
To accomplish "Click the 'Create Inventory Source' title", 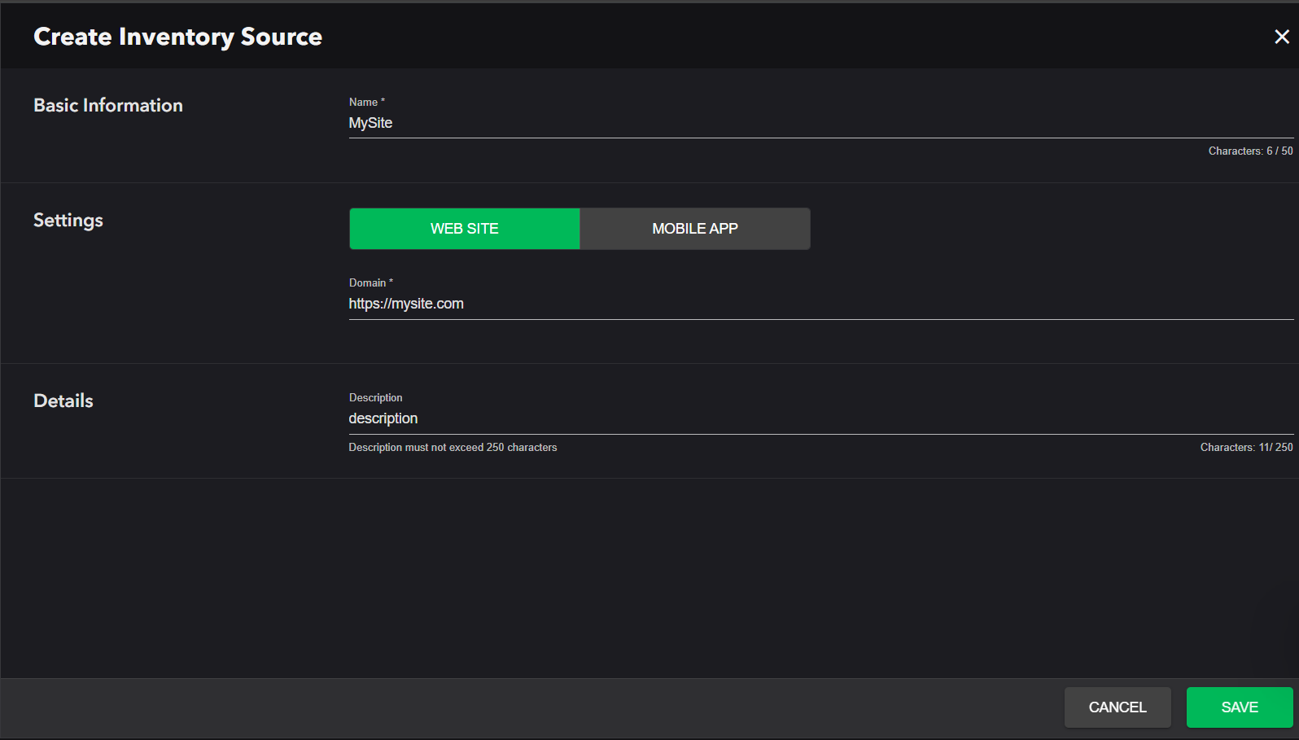I will [177, 37].
